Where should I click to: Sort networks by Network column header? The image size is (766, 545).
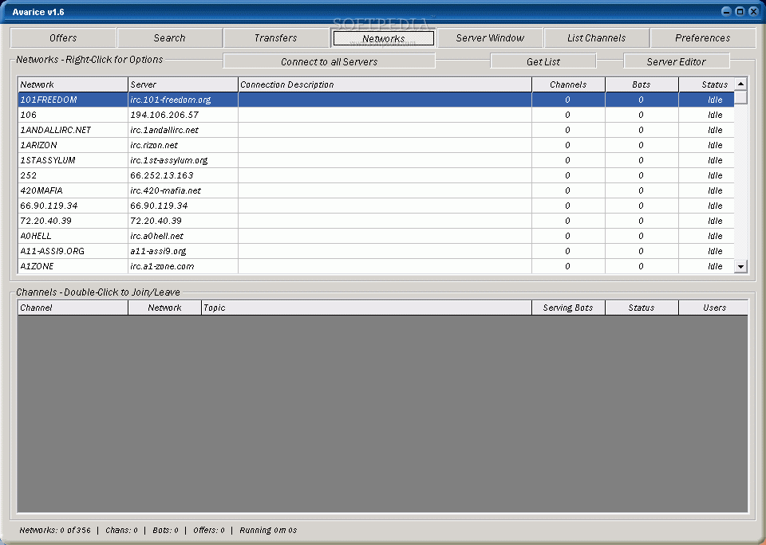(x=73, y=84)
